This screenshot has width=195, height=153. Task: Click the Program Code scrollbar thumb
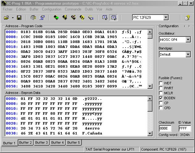[x=150, y=36]
